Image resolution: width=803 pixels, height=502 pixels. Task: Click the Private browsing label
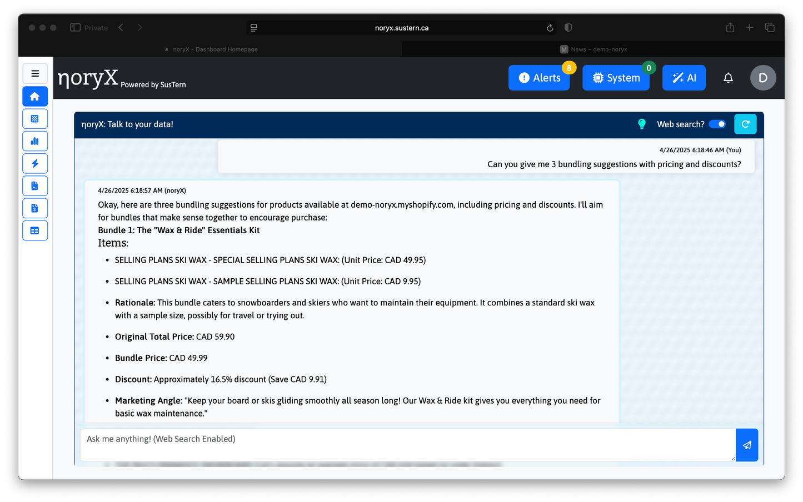coord(96,28)
